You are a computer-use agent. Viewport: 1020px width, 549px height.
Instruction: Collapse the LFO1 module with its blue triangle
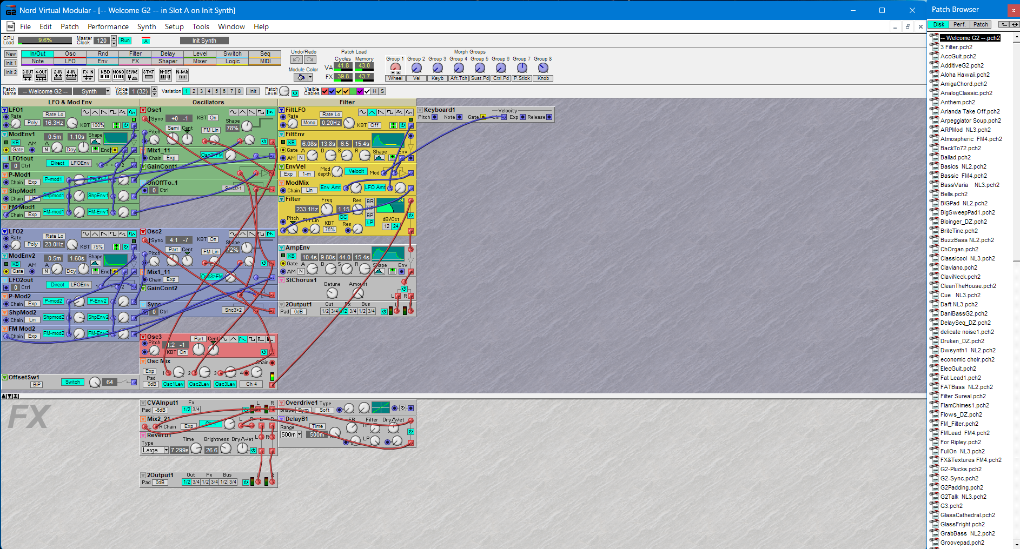[5, 110]
